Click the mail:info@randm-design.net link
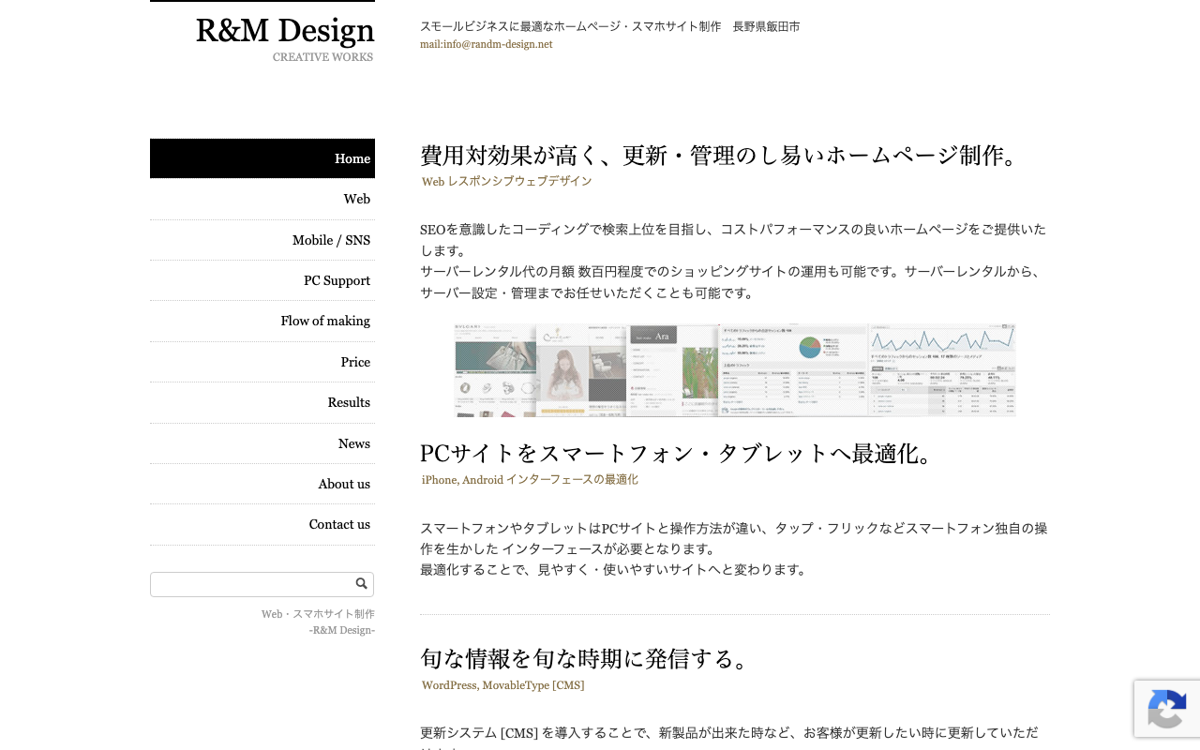Viewport: 1200px width, 750px height. point(486,44)
